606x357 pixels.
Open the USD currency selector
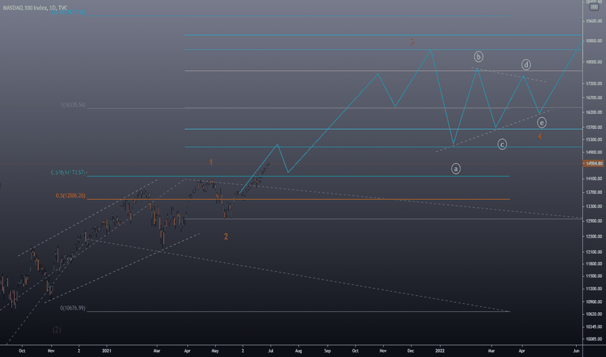594,7
